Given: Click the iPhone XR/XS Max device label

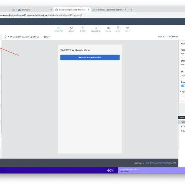Looking at the screenshot, I should point(25,37).
